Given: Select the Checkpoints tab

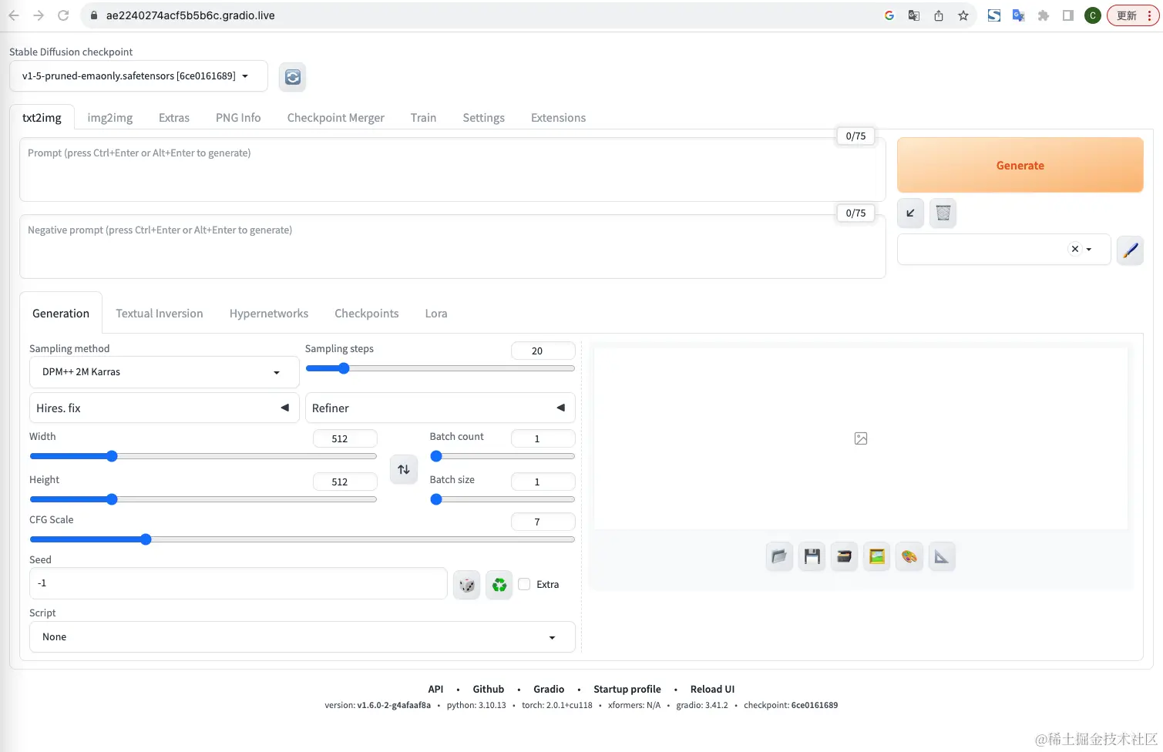Looking at the screenshot, I should pos(367,314).
